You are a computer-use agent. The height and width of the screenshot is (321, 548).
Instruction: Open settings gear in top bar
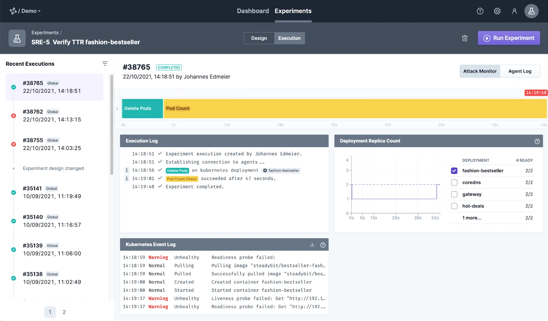pyautogui.click(x=497, y=11)
